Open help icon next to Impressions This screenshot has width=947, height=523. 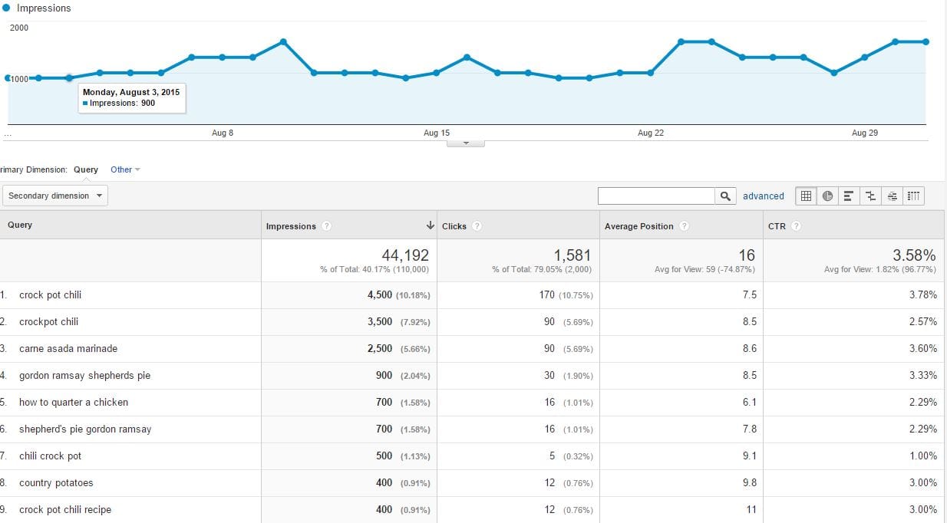[327, 226]
